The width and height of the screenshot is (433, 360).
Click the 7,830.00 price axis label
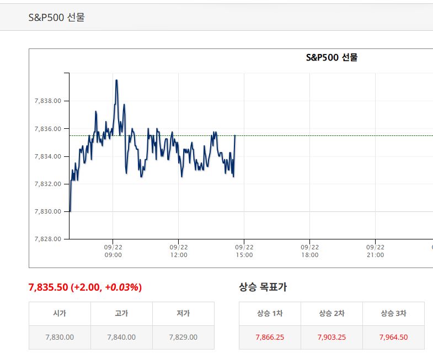[x=48, y=211]
